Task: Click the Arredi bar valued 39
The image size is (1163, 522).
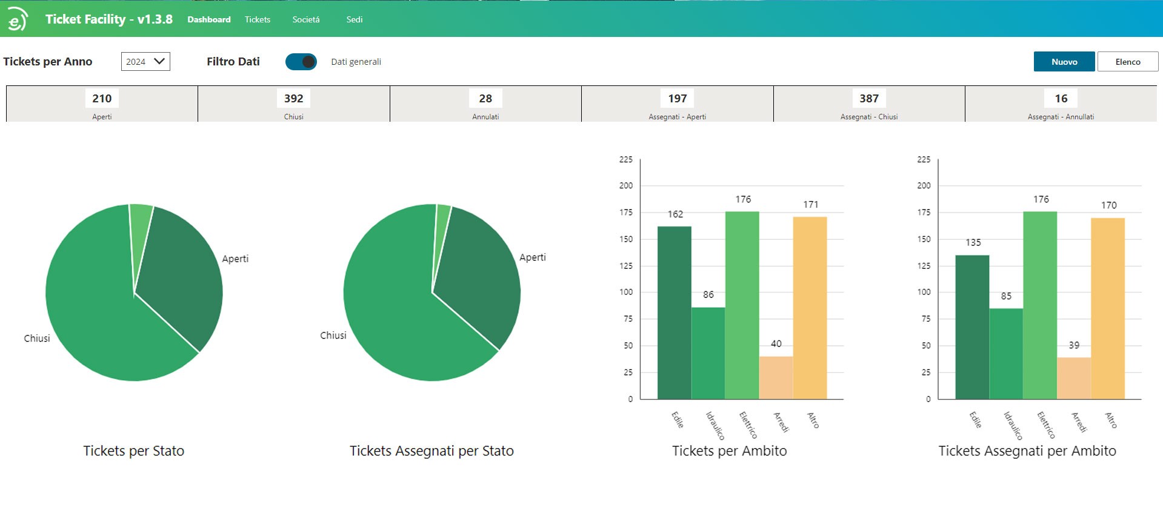Action: tap(1075, 378)
